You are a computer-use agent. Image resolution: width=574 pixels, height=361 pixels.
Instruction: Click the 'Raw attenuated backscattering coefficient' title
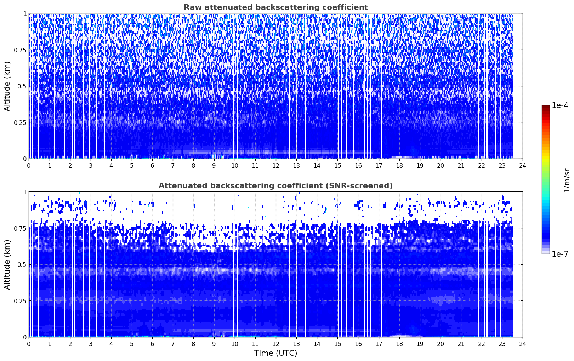(275, 7)
